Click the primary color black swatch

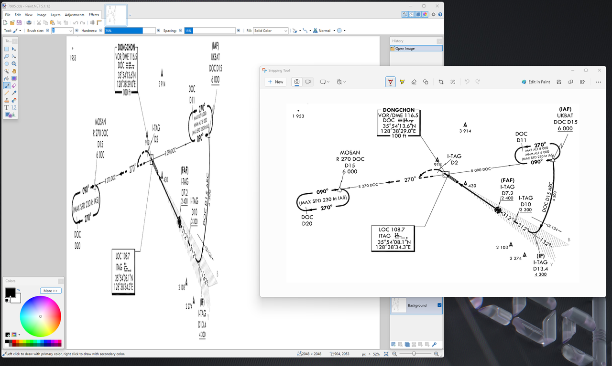pyautogui.click(x=10, y=293)
